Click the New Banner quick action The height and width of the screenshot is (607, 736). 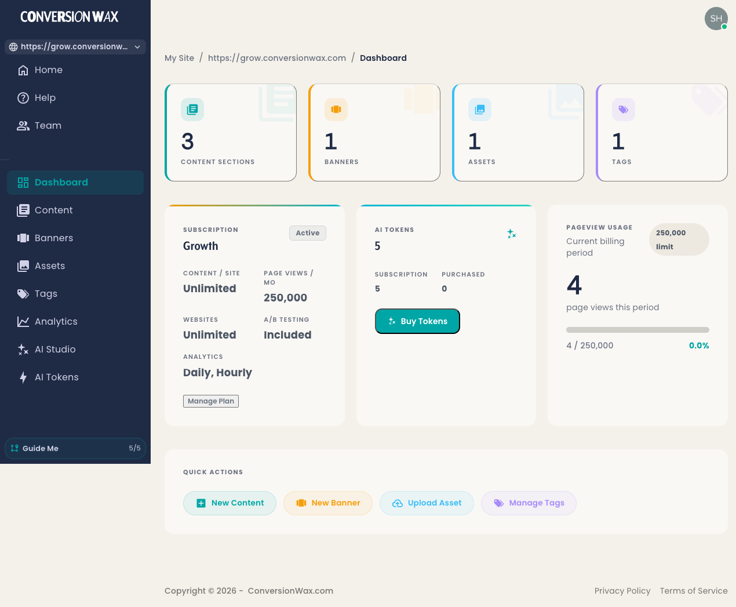(328, 503)
